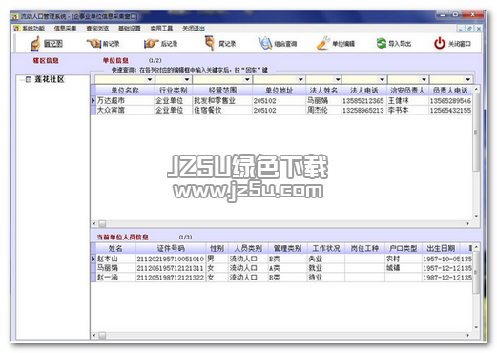The image size is (497, 353).
Task: Click right arrow of personnel table horizontal scrollbar
Action: [x=468, y=335]
